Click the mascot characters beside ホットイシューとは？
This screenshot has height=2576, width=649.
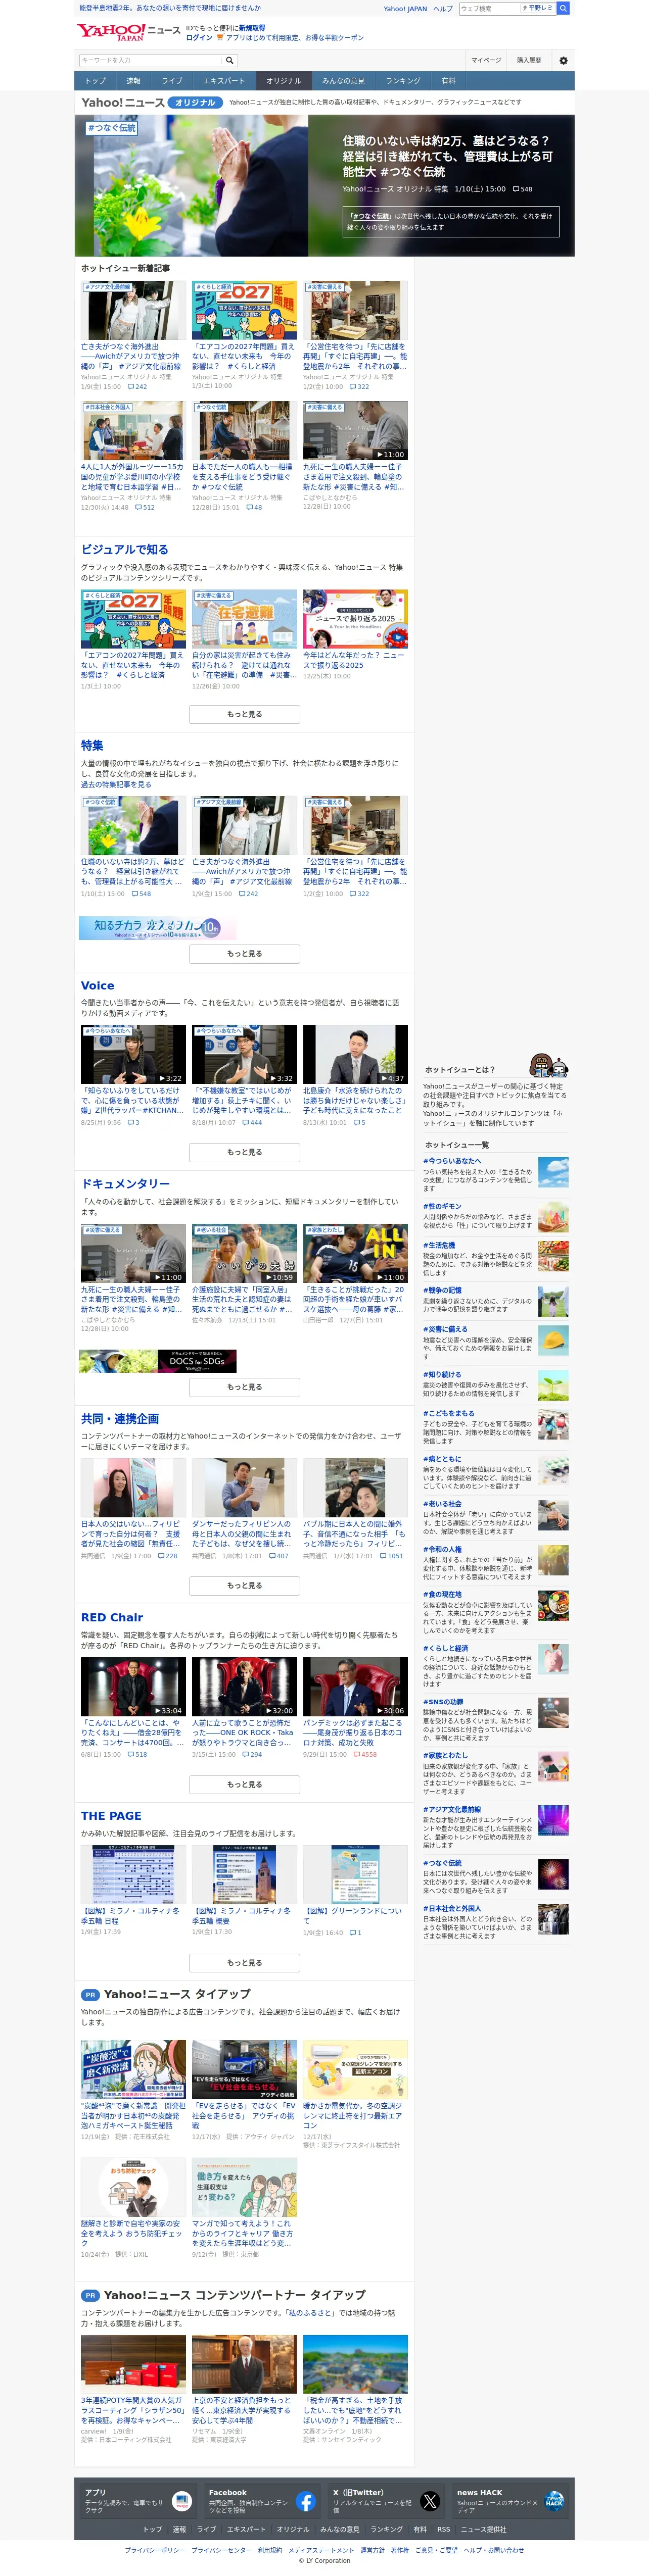pyautogui.click(x=549, y=1065)
